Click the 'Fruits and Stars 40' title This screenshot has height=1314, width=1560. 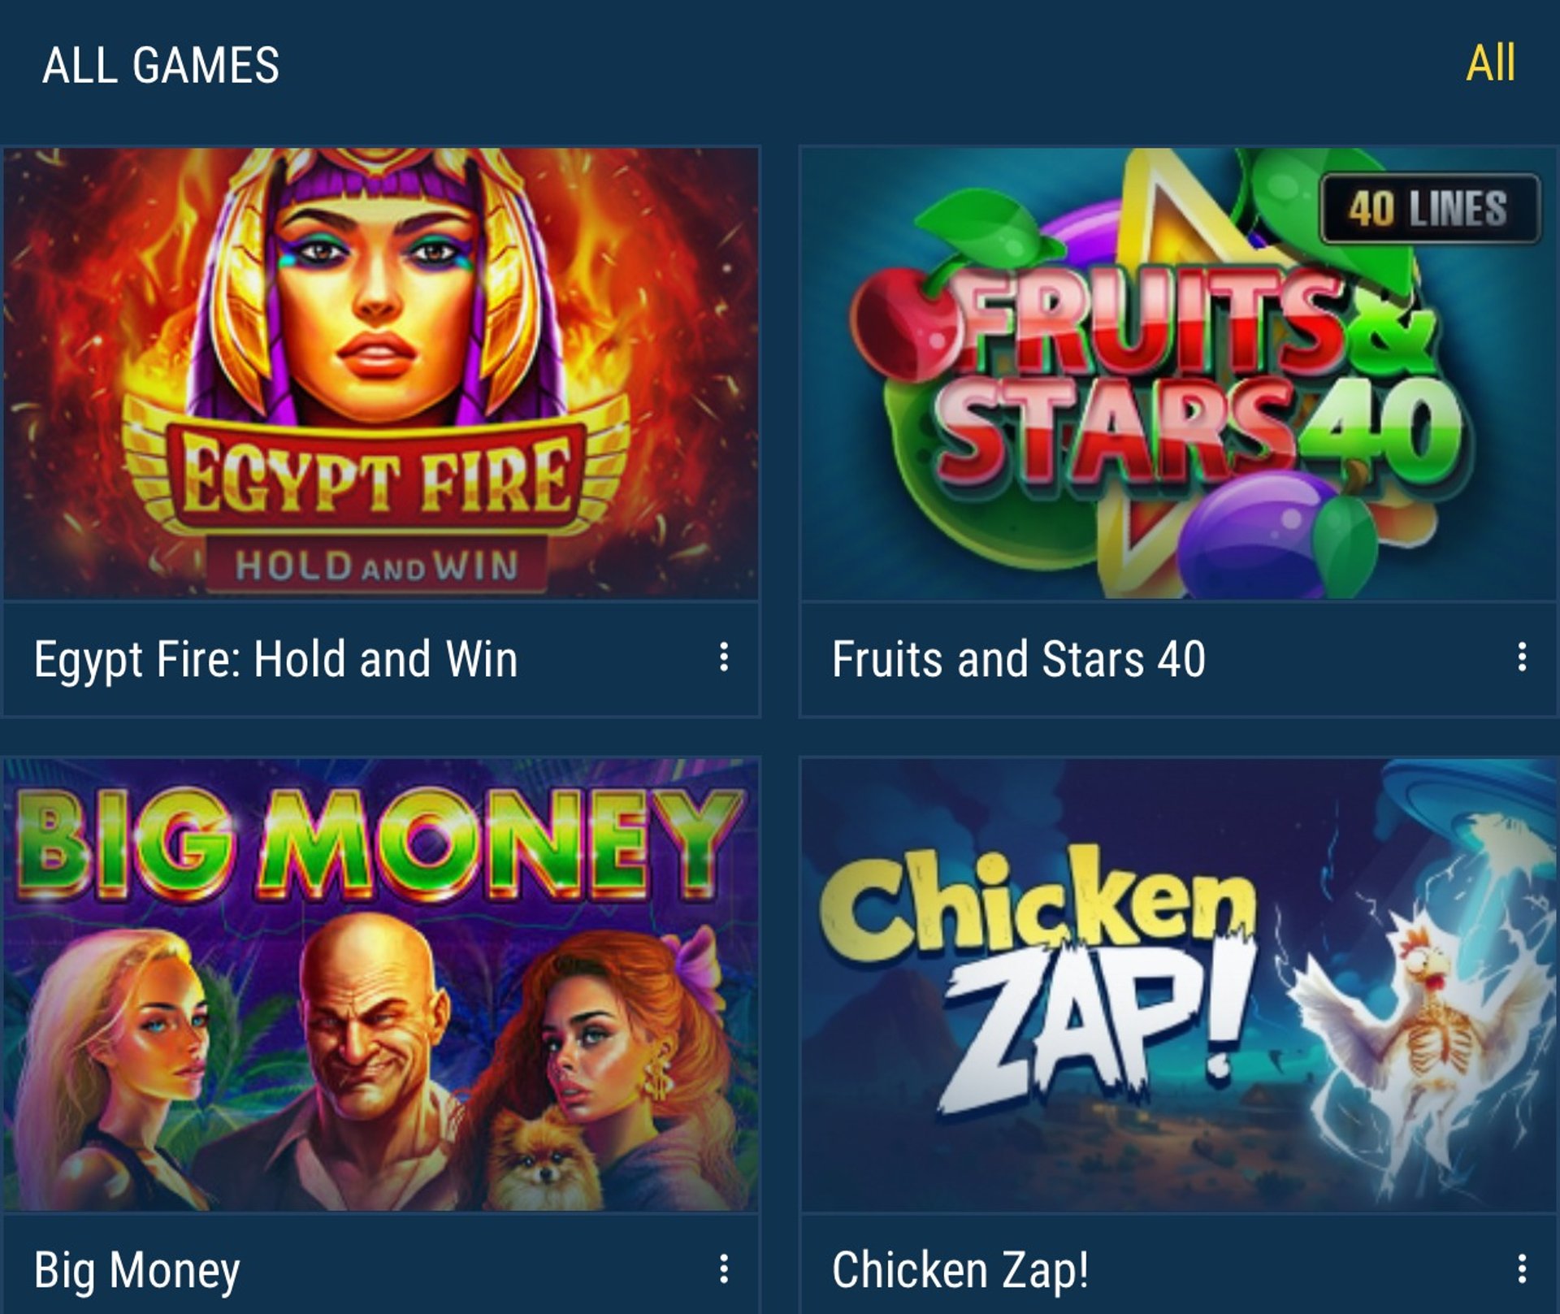[1018, 659]
